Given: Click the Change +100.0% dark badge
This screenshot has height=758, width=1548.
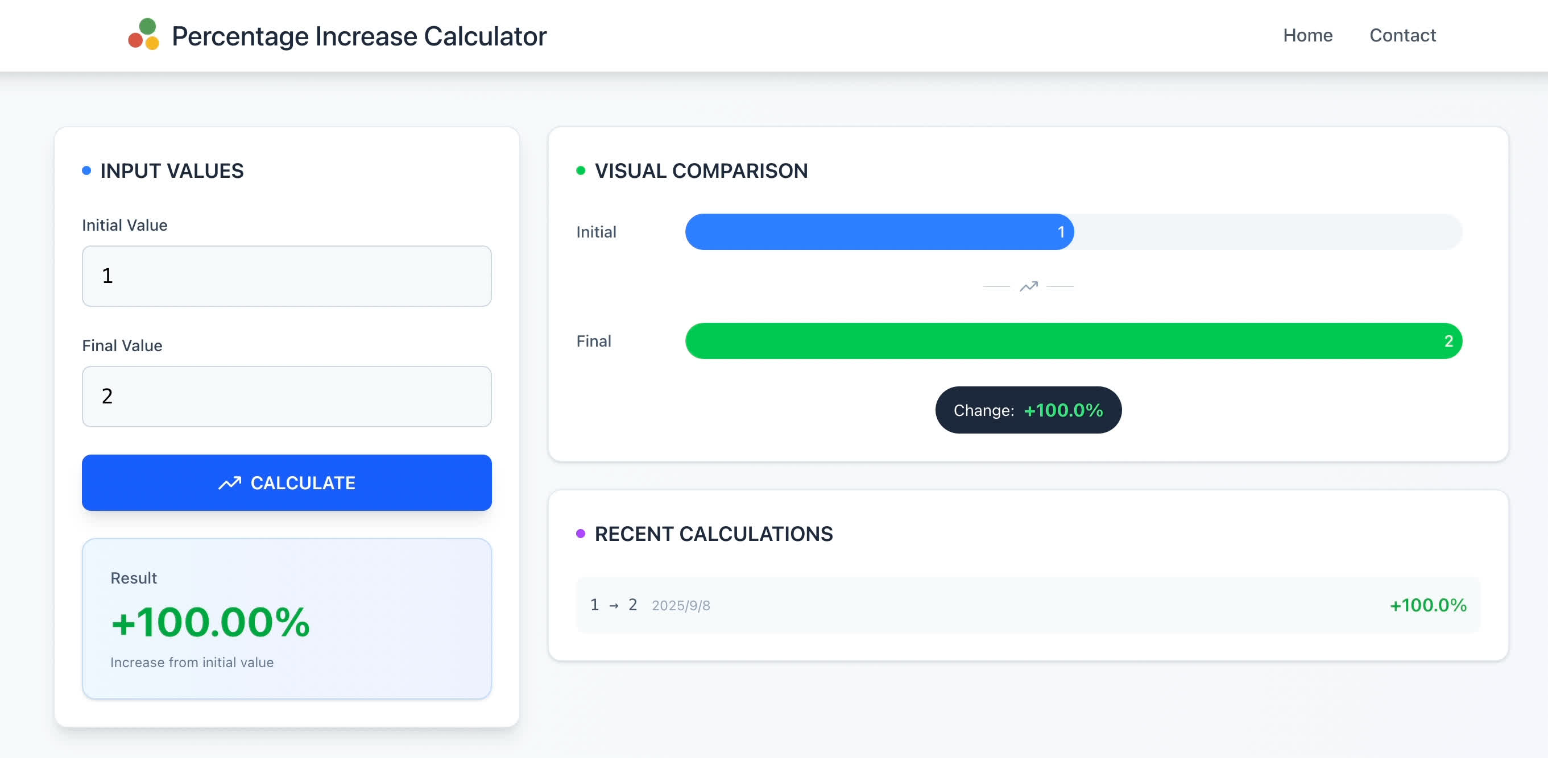Looking at the screenshot, I should 1028,410.
